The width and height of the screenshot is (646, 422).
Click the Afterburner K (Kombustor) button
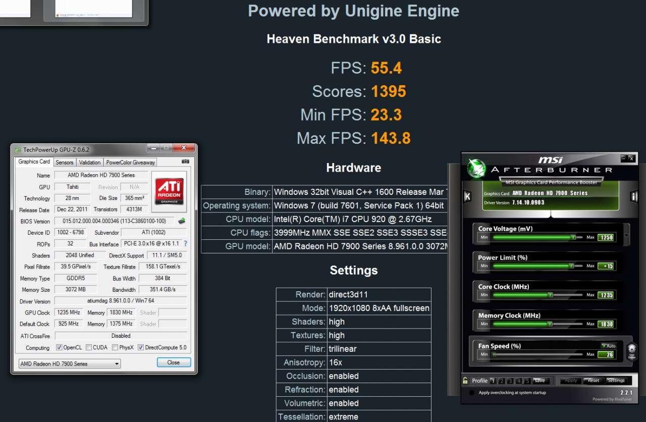coord(467,196)
